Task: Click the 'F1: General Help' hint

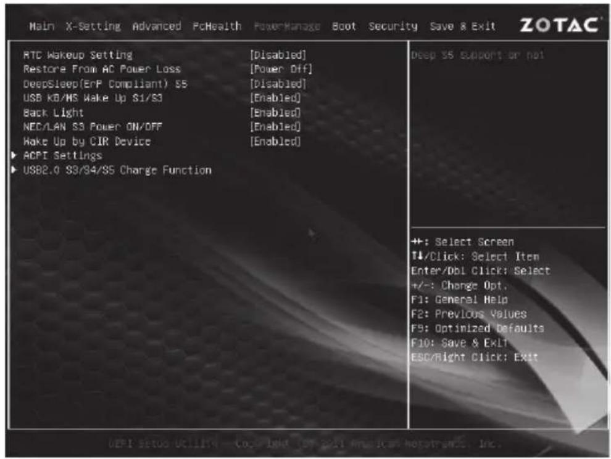Action: click(x=459, y=299)
